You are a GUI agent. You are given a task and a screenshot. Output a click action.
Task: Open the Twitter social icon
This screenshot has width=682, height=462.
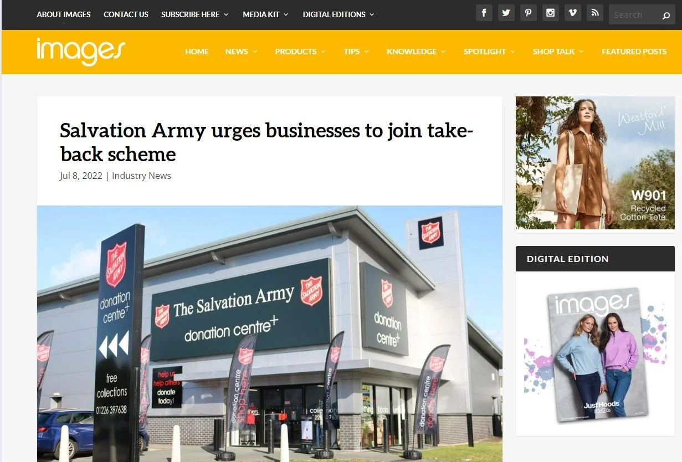click(506, 13)
